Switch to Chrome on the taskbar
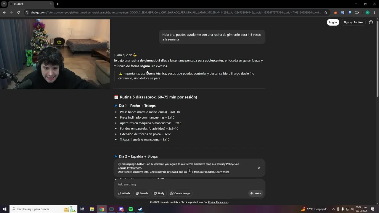Image resolution: width=379 pixels, height=213 pixels. [x=102, y=209]
